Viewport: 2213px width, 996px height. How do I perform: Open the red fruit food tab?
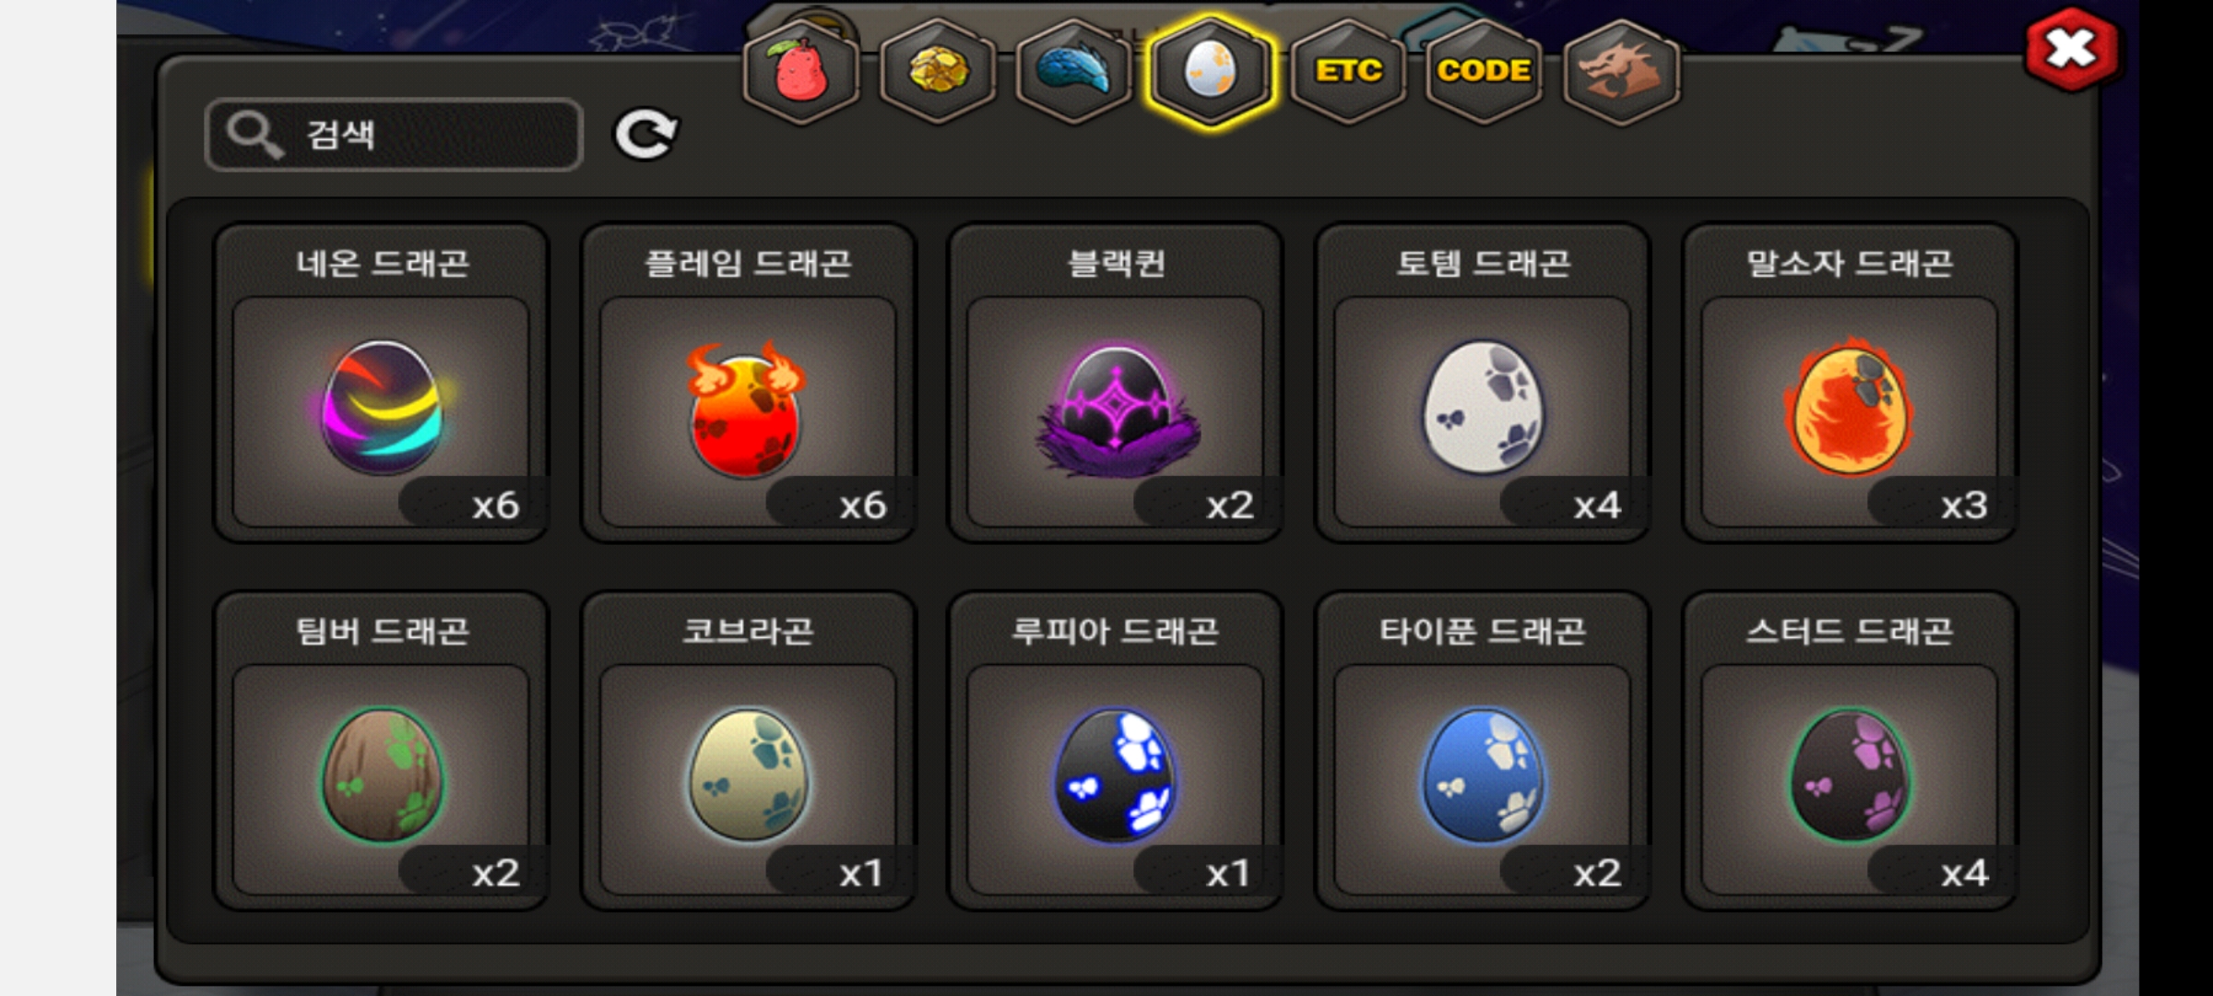(x=801, y=72)
